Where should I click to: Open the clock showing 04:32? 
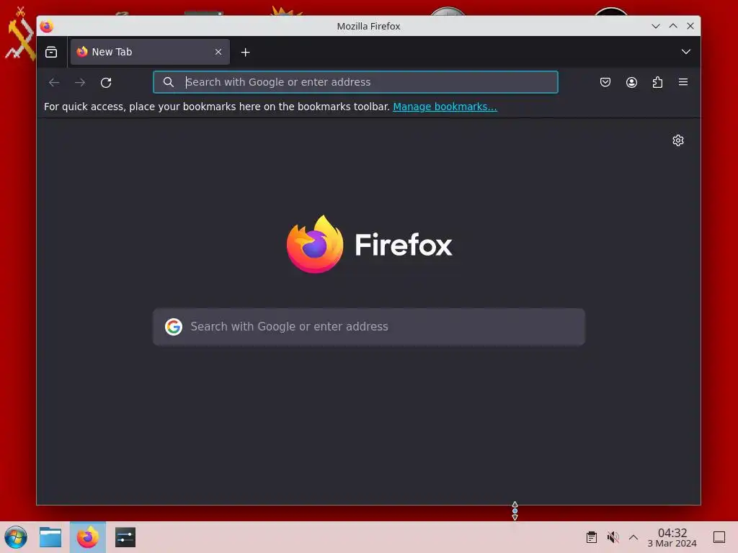click(x=672, y=537)
